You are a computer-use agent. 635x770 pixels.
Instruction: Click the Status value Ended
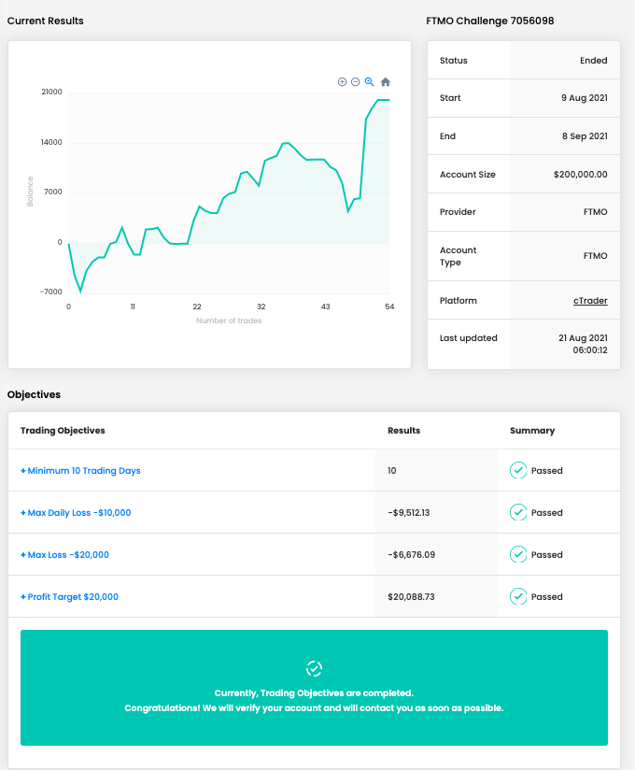[593, 61]
